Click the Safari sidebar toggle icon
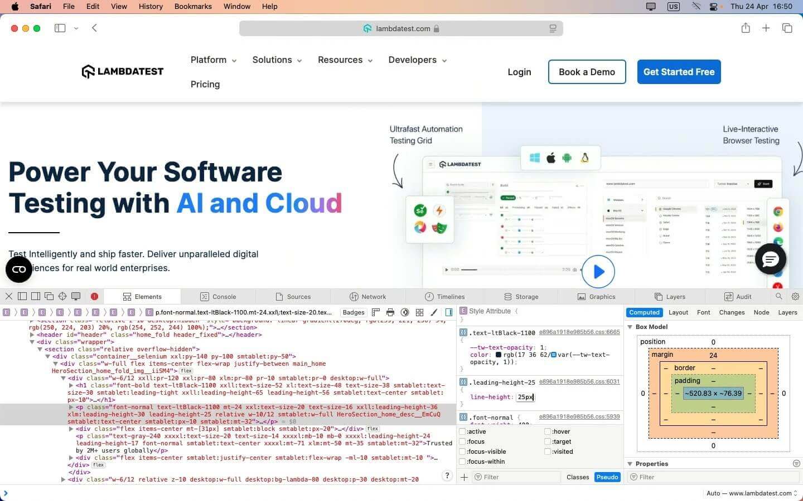The image size is (803, 501). (x=60, y=28)
